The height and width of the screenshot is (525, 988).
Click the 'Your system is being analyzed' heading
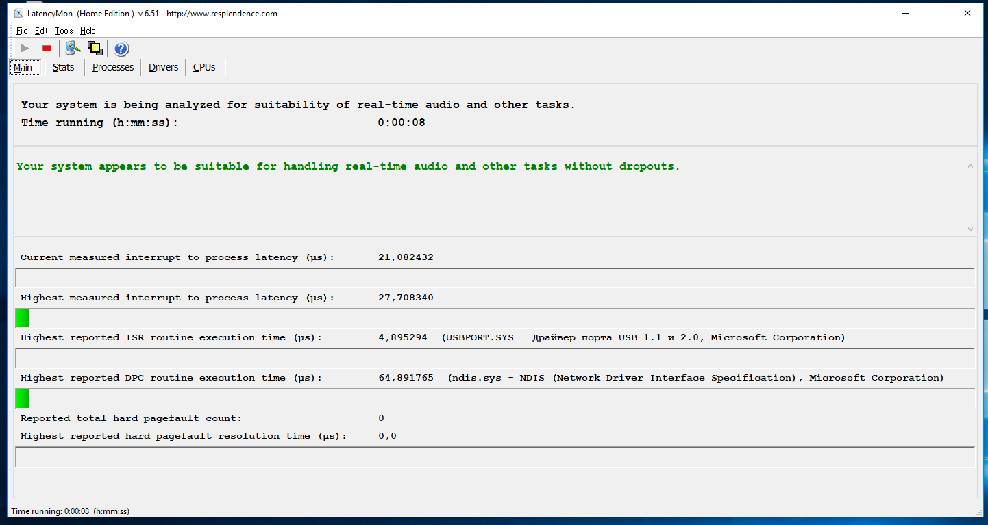click(298, 105)
